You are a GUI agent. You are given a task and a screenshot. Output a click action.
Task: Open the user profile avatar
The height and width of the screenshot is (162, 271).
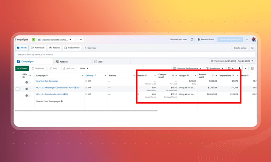[x=254, y=39]
